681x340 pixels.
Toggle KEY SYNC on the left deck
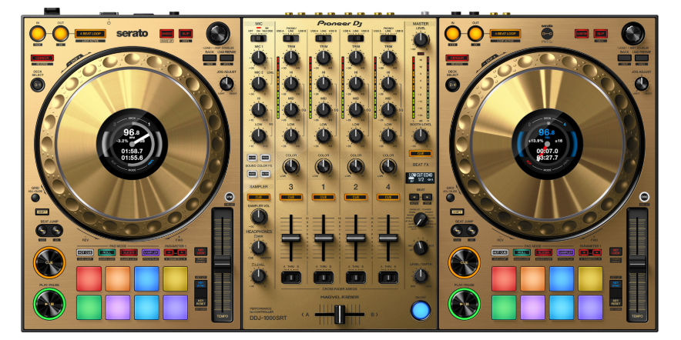[201, 285]
